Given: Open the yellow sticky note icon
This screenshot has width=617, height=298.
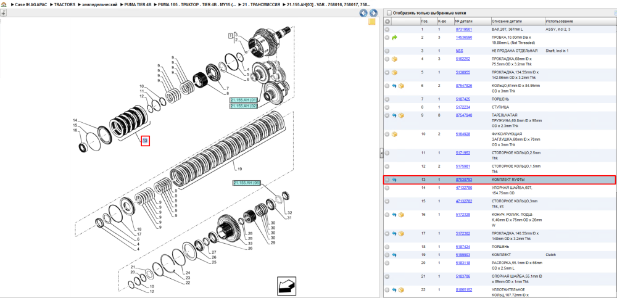Looking at the screenshot, I should pyautogui.click(x=372, y=22).
